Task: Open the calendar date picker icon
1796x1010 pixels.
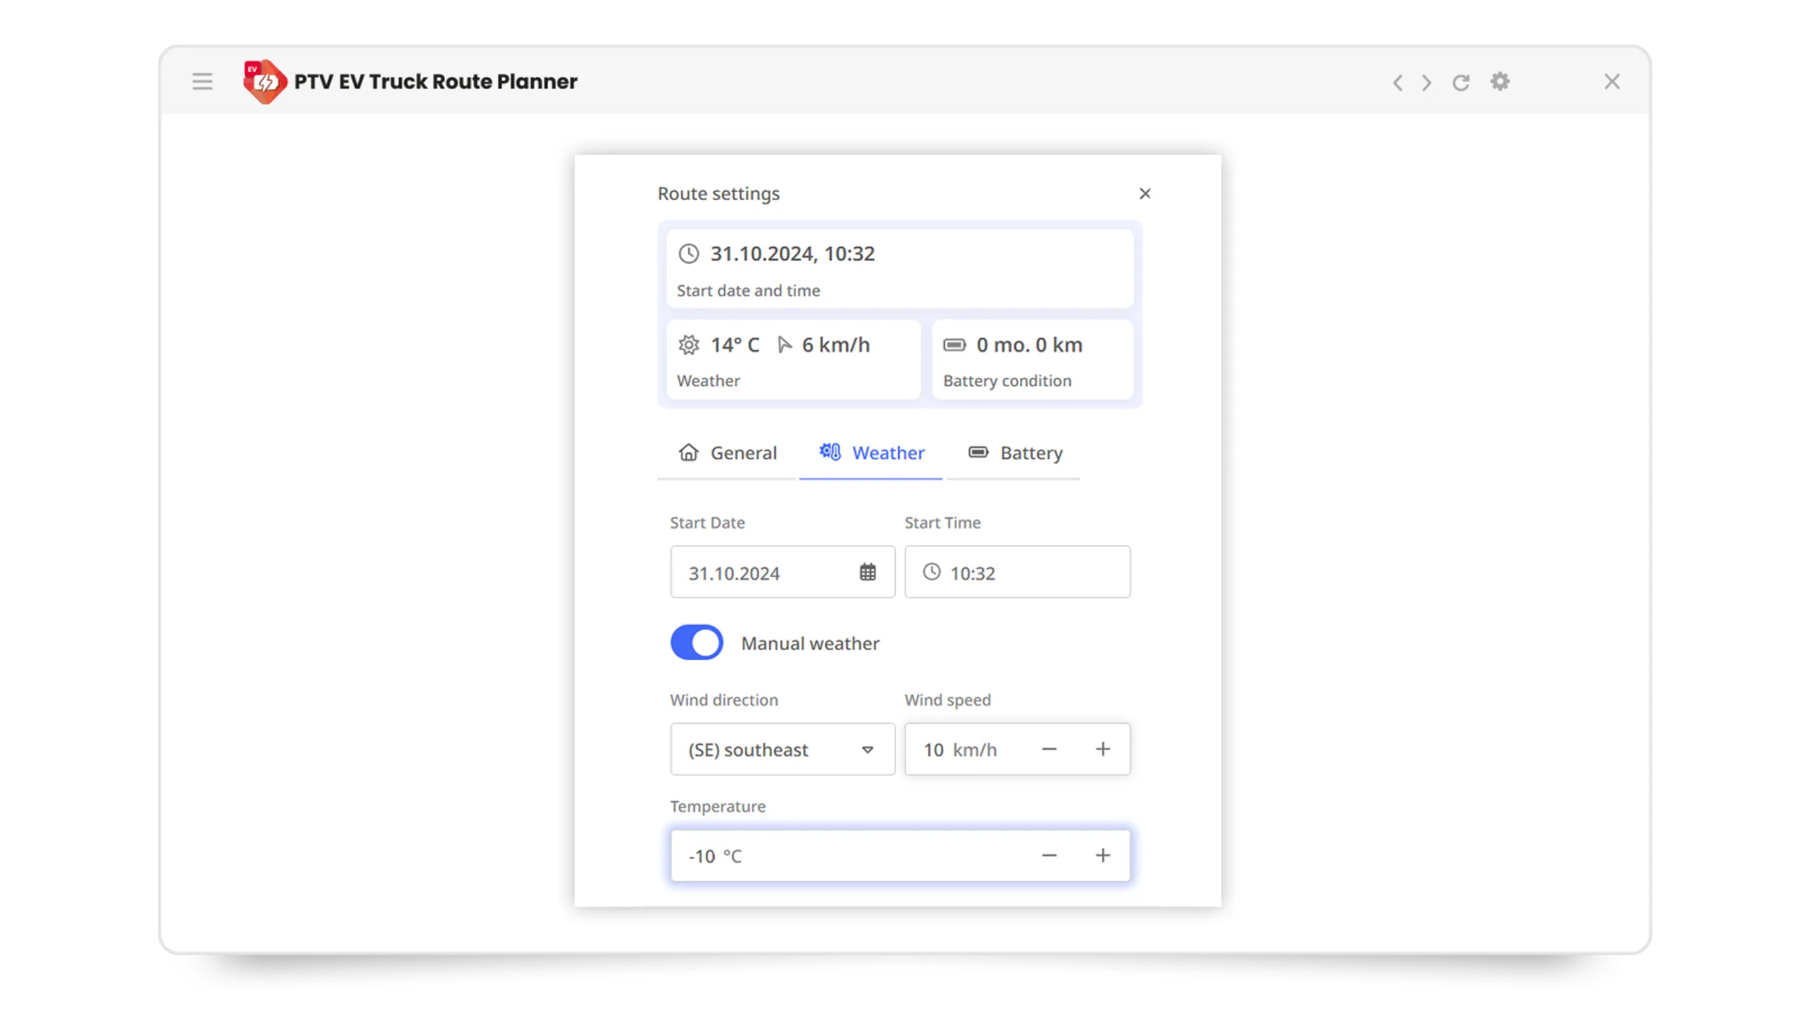Action: coord(868,573)
